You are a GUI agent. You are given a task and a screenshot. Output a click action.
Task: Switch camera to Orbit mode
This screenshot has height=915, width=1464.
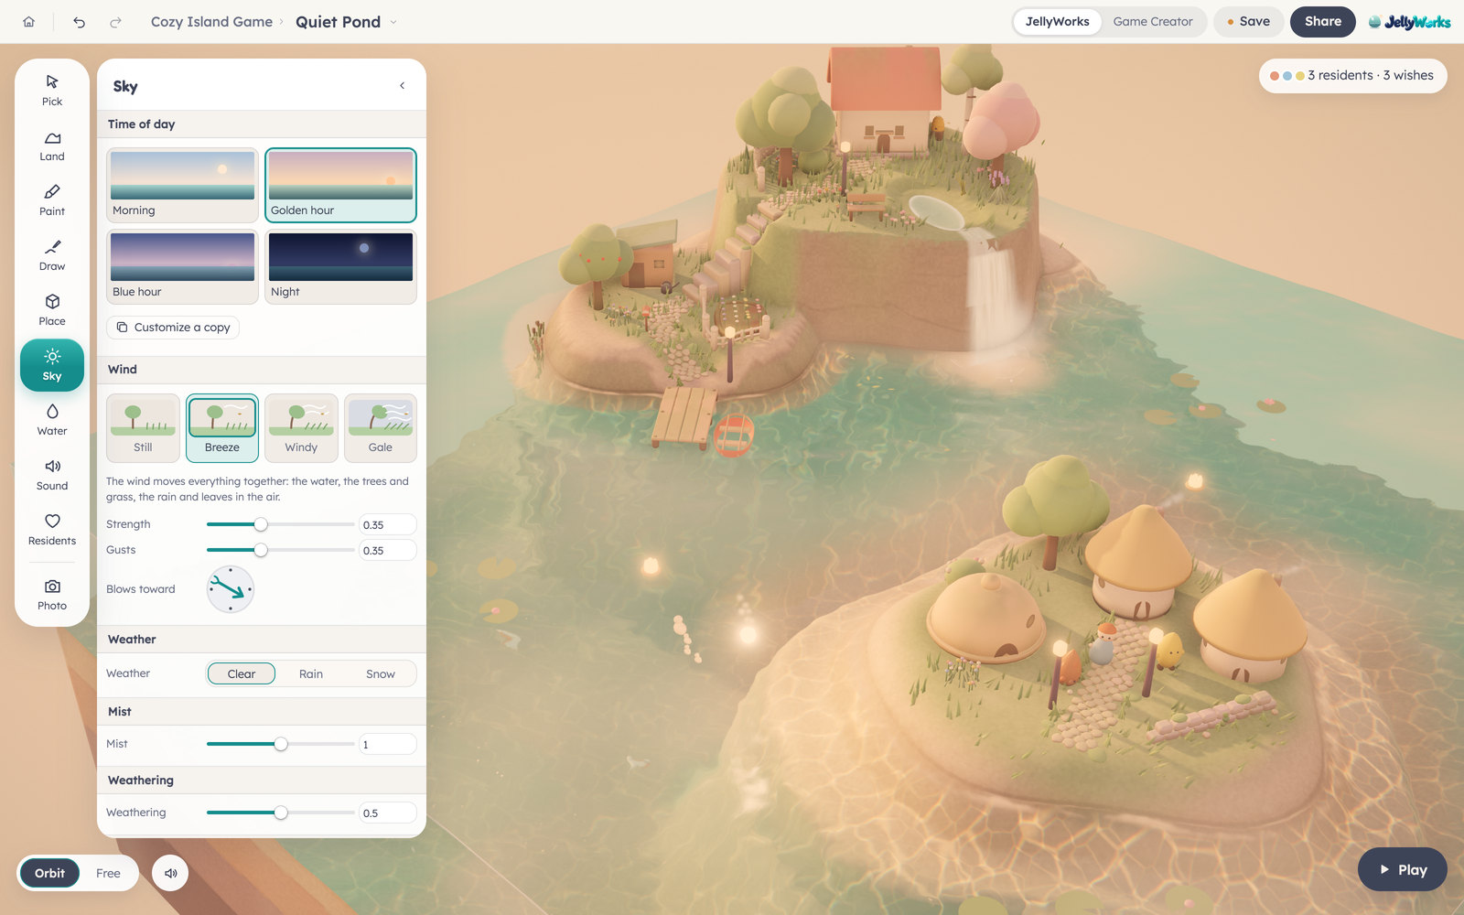pos(49,873)
